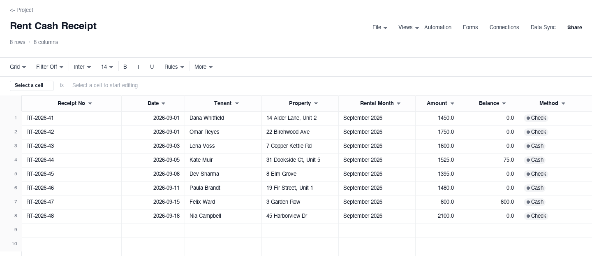592x256 pixels.
Task: Select the empty Receipt No cell in row 9
Action: click(72, 230)
